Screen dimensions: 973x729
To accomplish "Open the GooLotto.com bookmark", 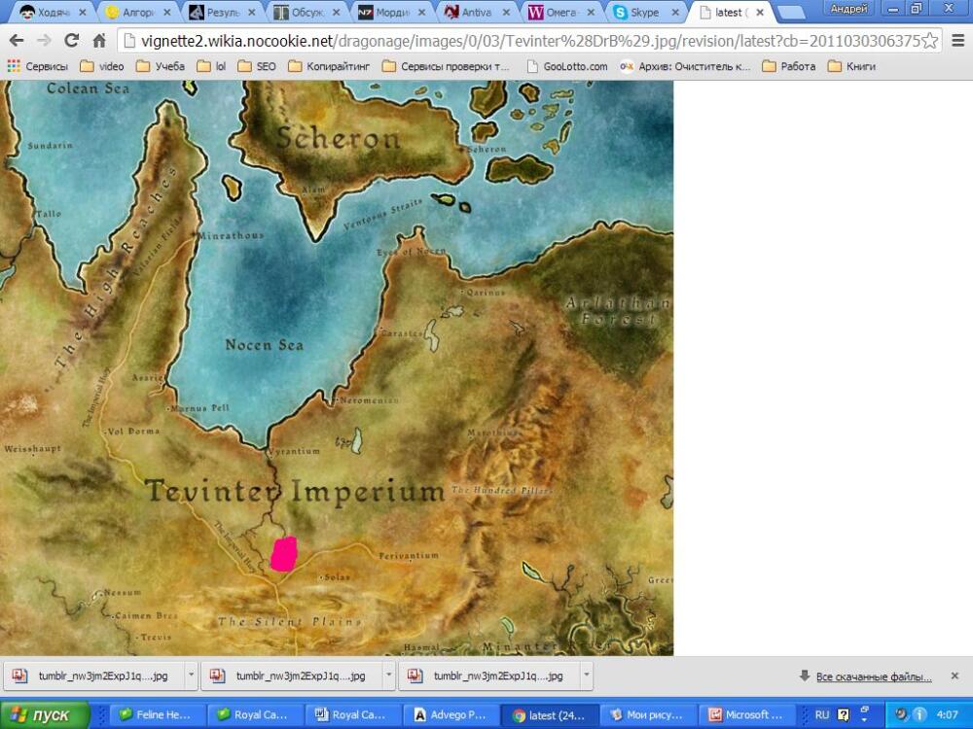I will (x=566, y=66).
